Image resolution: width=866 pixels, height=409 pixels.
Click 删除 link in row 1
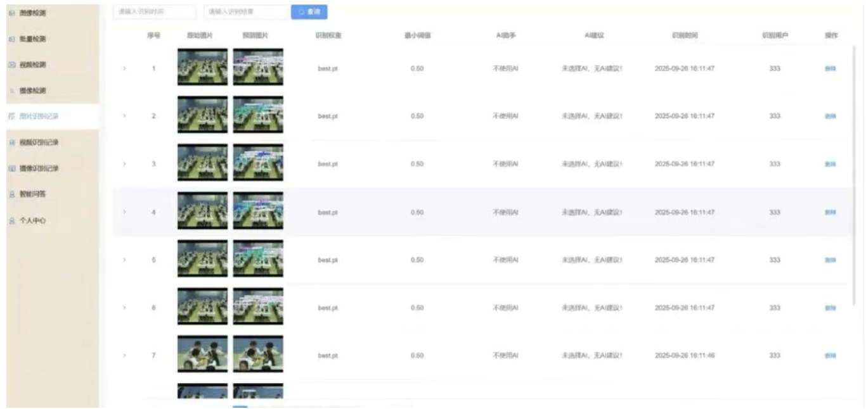click(830, 68)
